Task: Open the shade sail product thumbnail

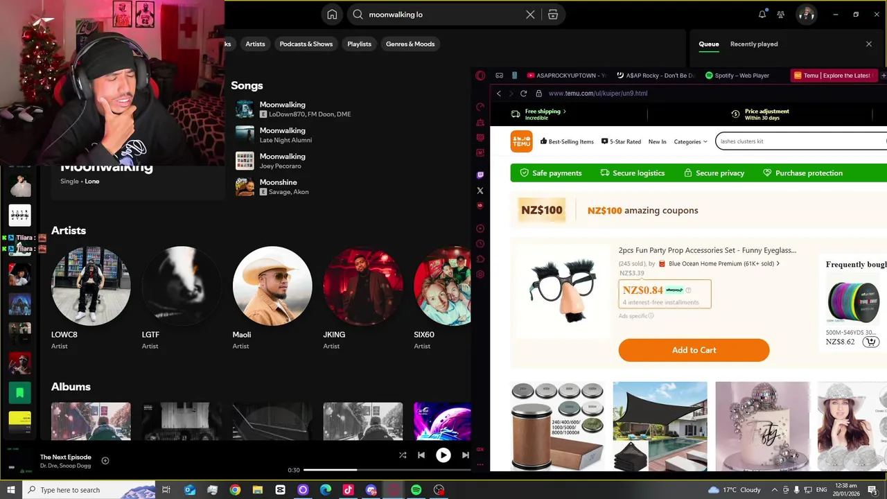Action: click(660, 426)
